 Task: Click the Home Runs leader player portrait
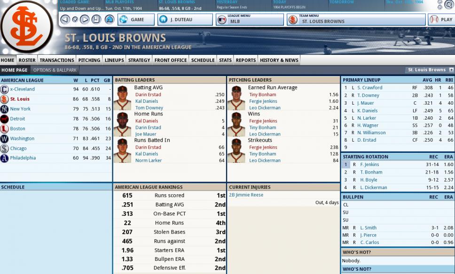tap(122, 124)
